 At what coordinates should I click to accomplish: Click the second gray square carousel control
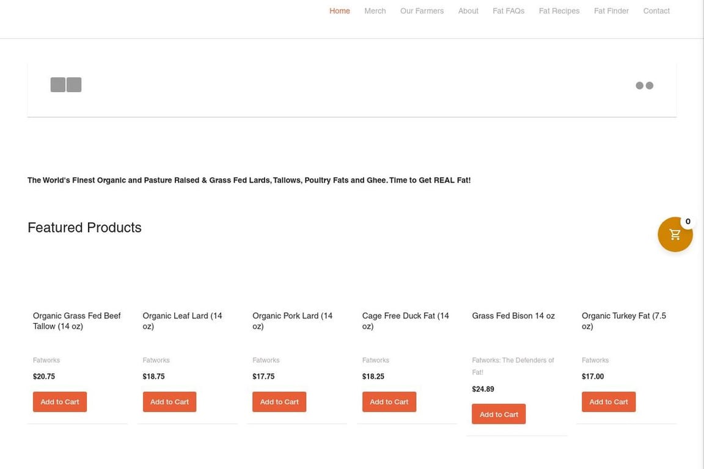click(x=74, y=85)
